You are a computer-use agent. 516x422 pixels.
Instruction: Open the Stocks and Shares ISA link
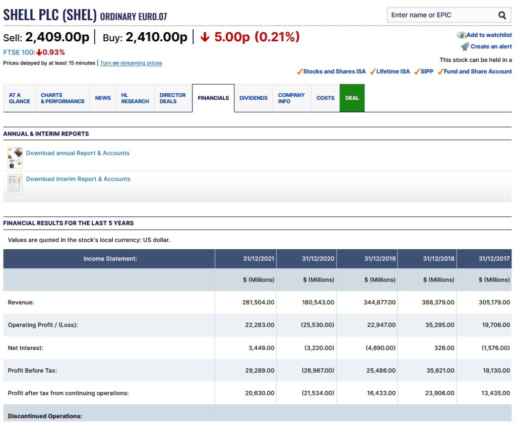334,72
